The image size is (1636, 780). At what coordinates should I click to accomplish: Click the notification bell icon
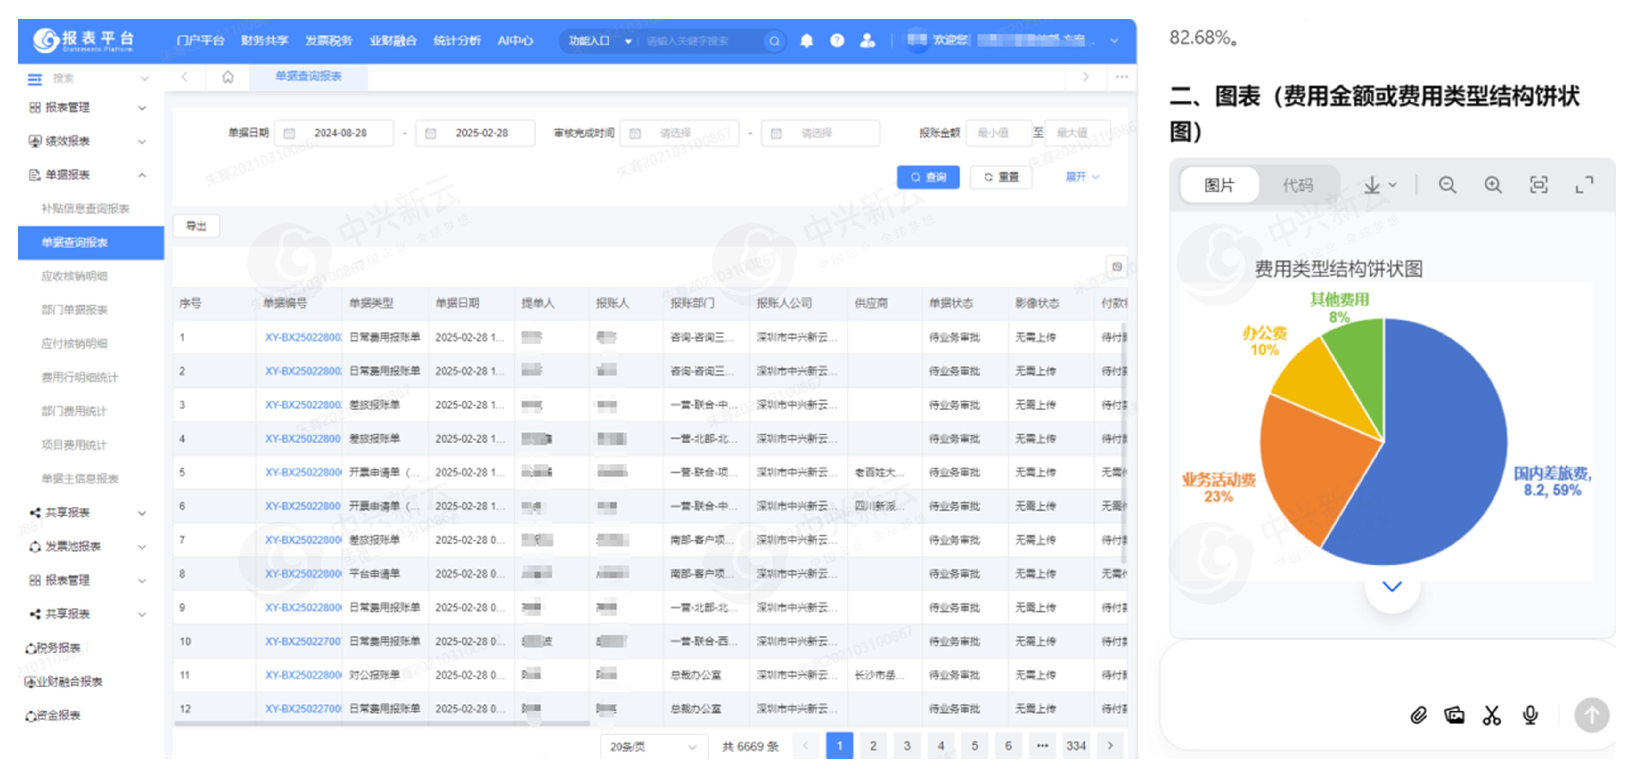[x=806, y=41]
